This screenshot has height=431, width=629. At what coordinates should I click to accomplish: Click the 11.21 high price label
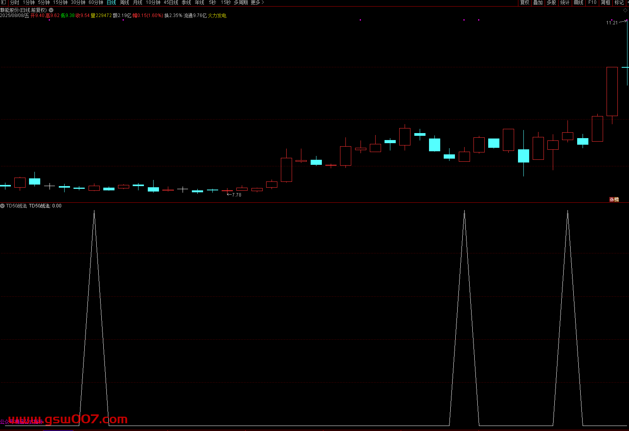(x=612, y=23)
